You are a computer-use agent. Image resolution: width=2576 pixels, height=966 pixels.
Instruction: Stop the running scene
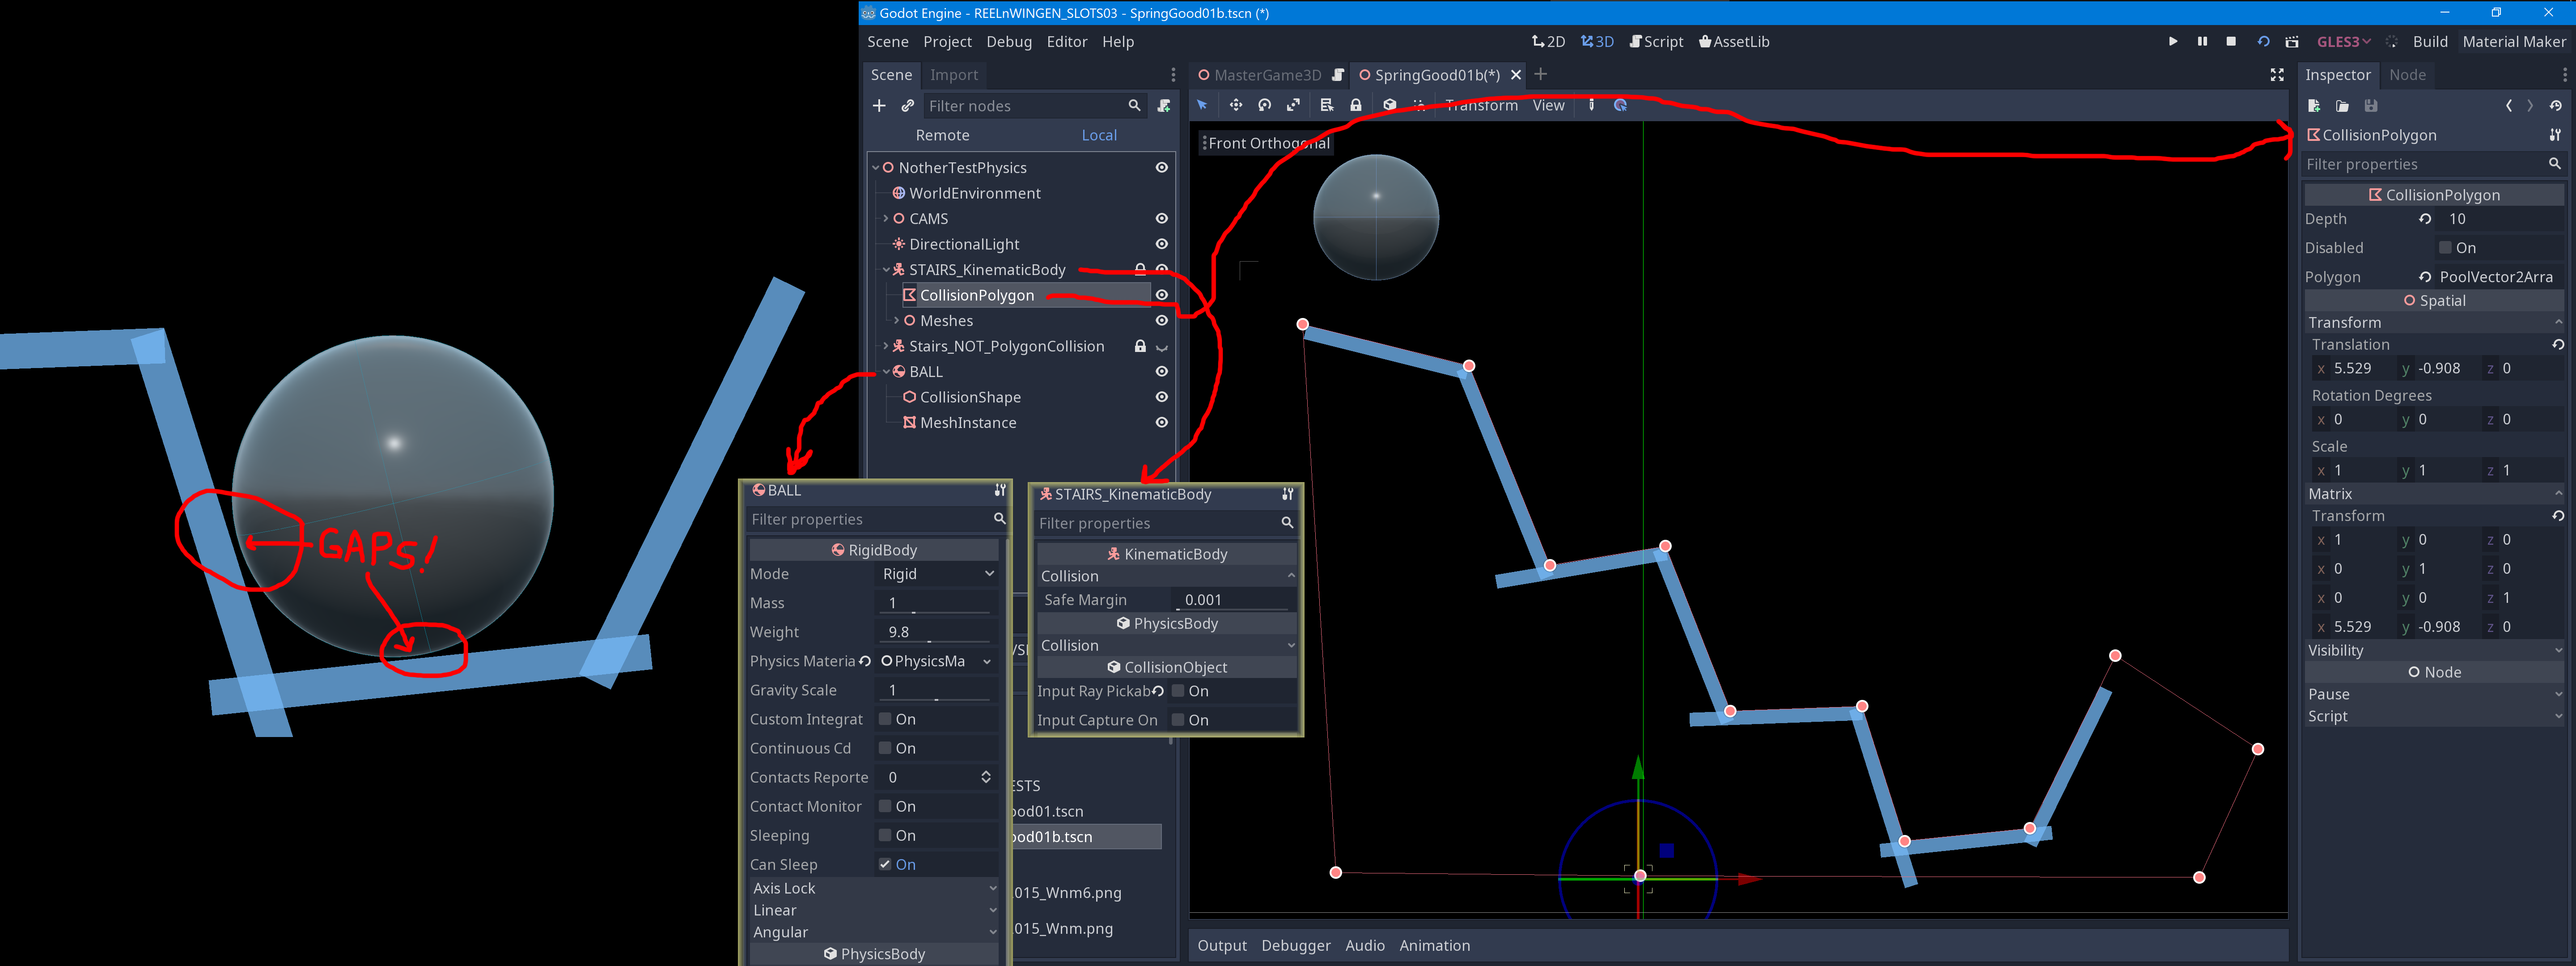tap(2231, 42)
